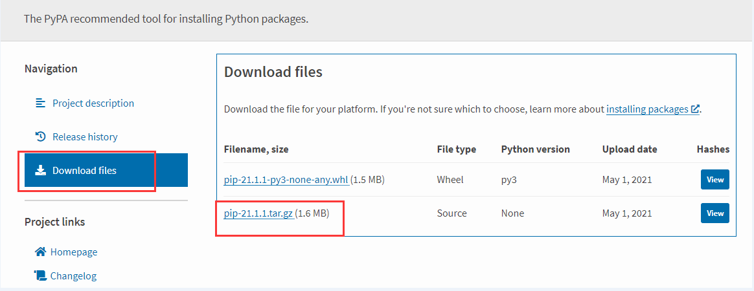Screen dimensions: 754x291
Task: Open the Homepage project link
Action: click(74, 252)
